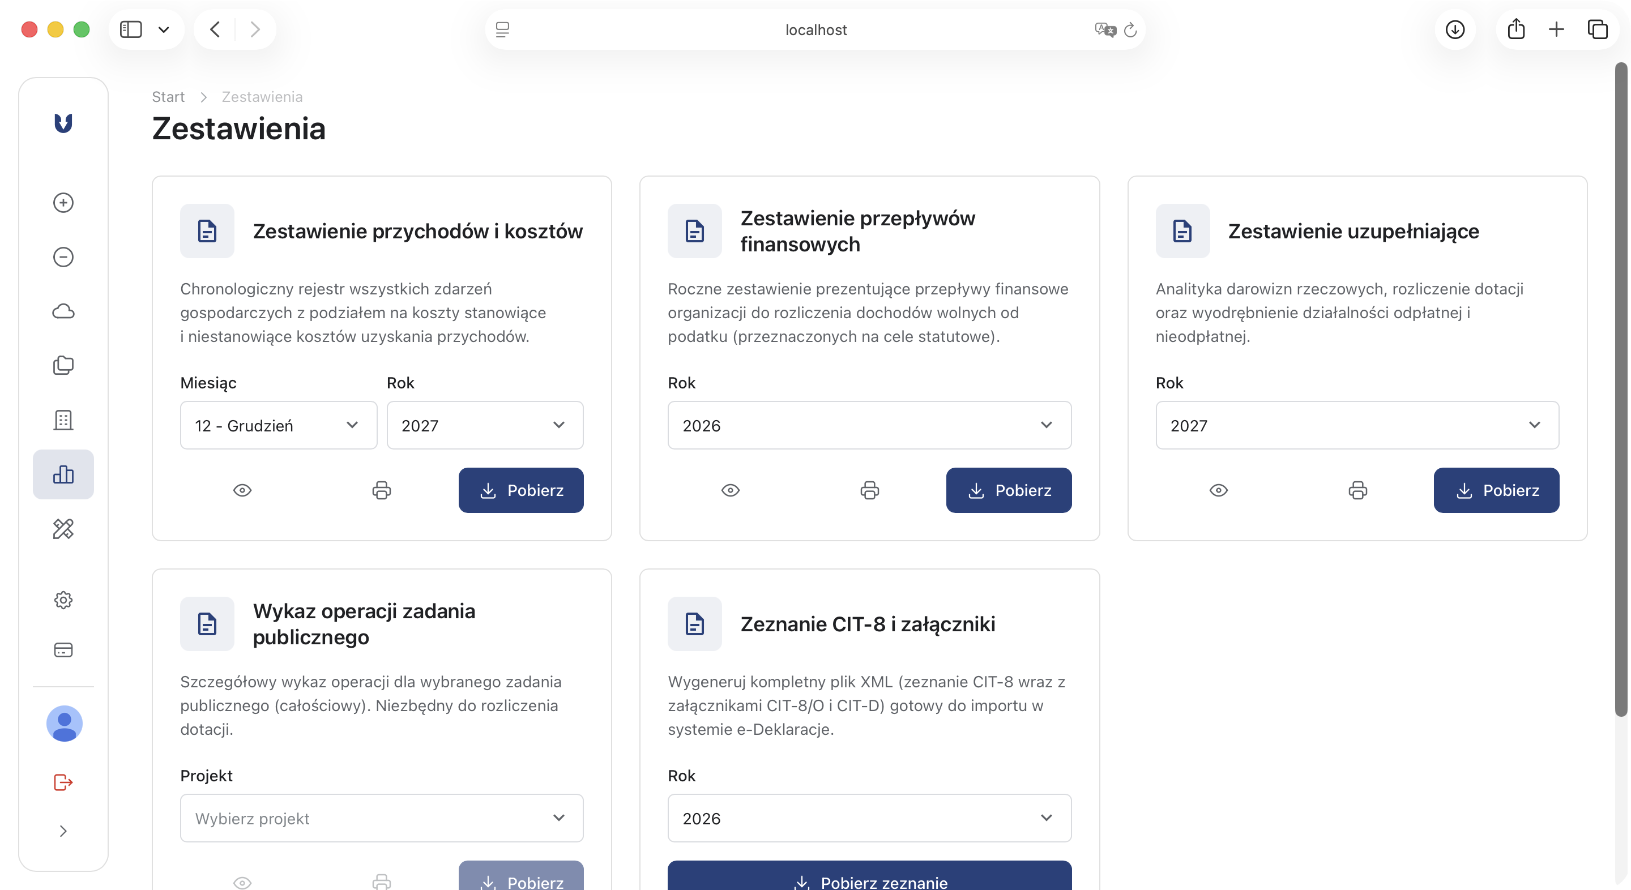Preview Zestawienie przychodów i kosztów with the eye icon
The image size is (1631, 890).
click(x=242, y=490)
